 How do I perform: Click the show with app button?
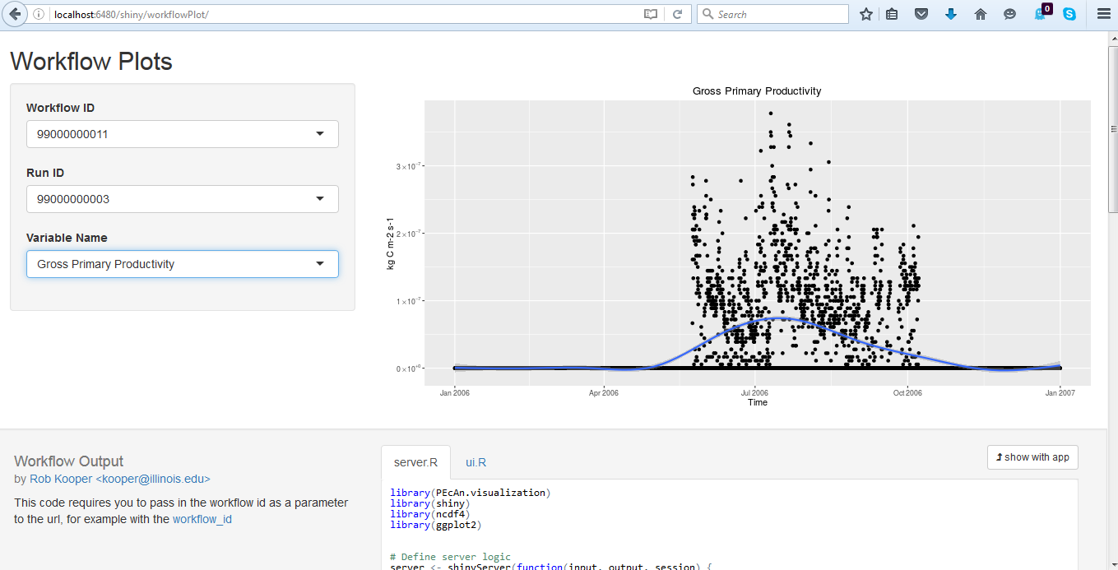coord(1032,457)
